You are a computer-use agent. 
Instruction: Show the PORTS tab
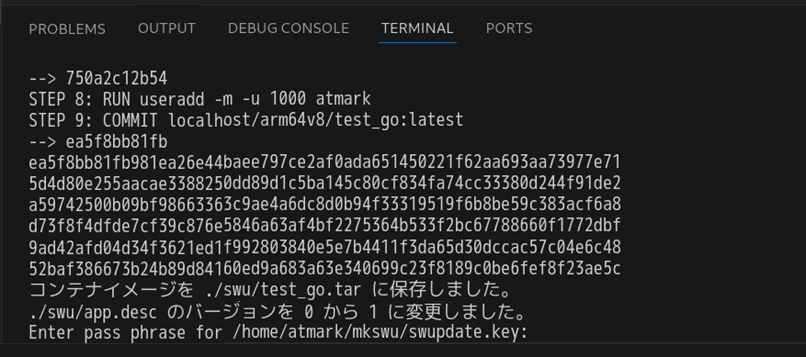509,28
